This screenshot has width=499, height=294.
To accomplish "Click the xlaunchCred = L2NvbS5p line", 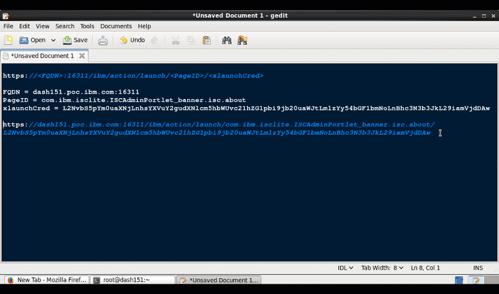I will [246, 108].
